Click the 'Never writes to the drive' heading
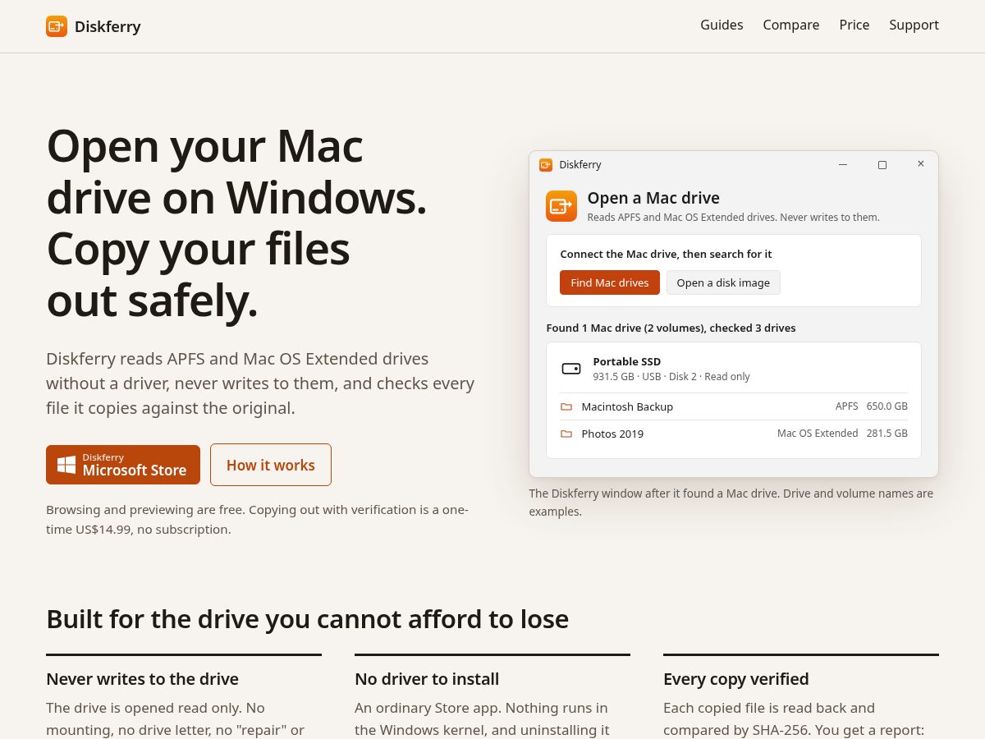 [142, 679]
